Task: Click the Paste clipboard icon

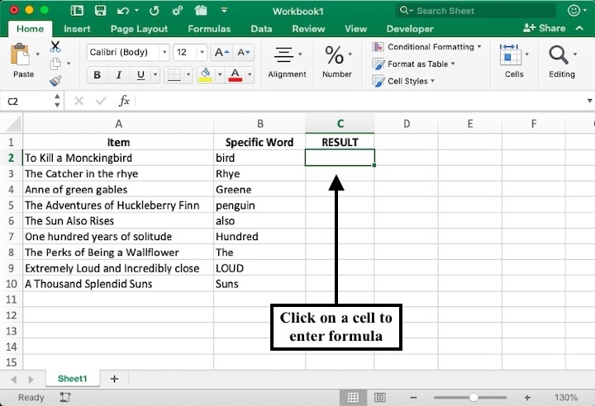Action: click(20, 56)
